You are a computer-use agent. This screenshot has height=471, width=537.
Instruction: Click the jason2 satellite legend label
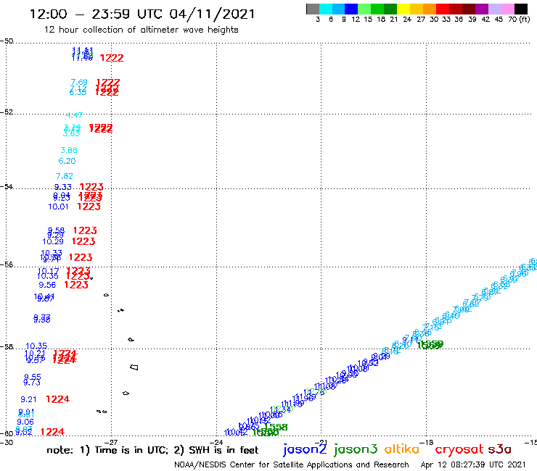click(305, 449)
